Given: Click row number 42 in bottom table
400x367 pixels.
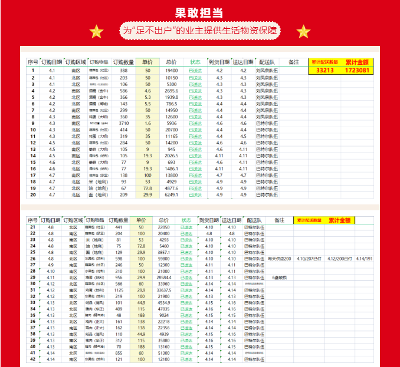Looking at the screenshot, I should click(x=33, y=359).
